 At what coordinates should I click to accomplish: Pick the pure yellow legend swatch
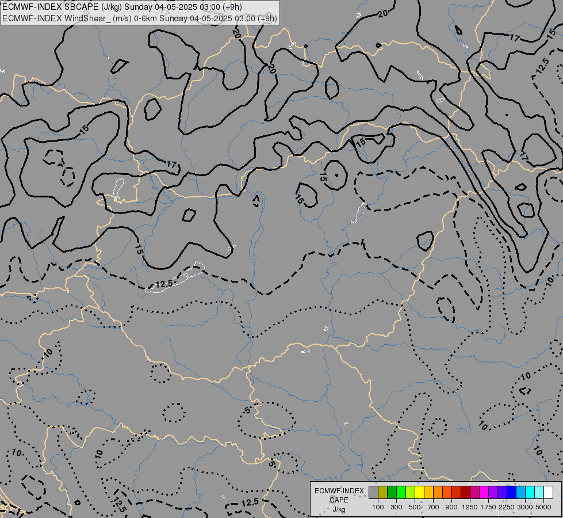click(x=419, y=492)
